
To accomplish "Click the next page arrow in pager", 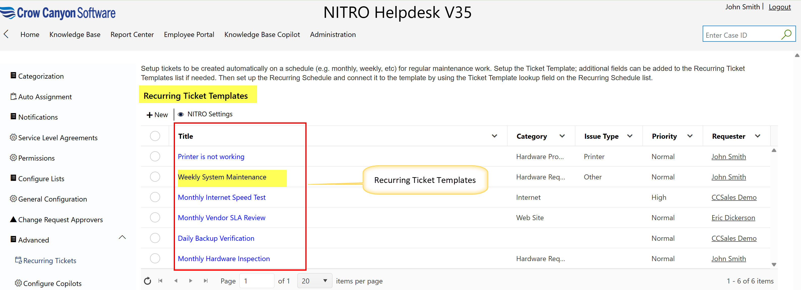I will point(191,281).
